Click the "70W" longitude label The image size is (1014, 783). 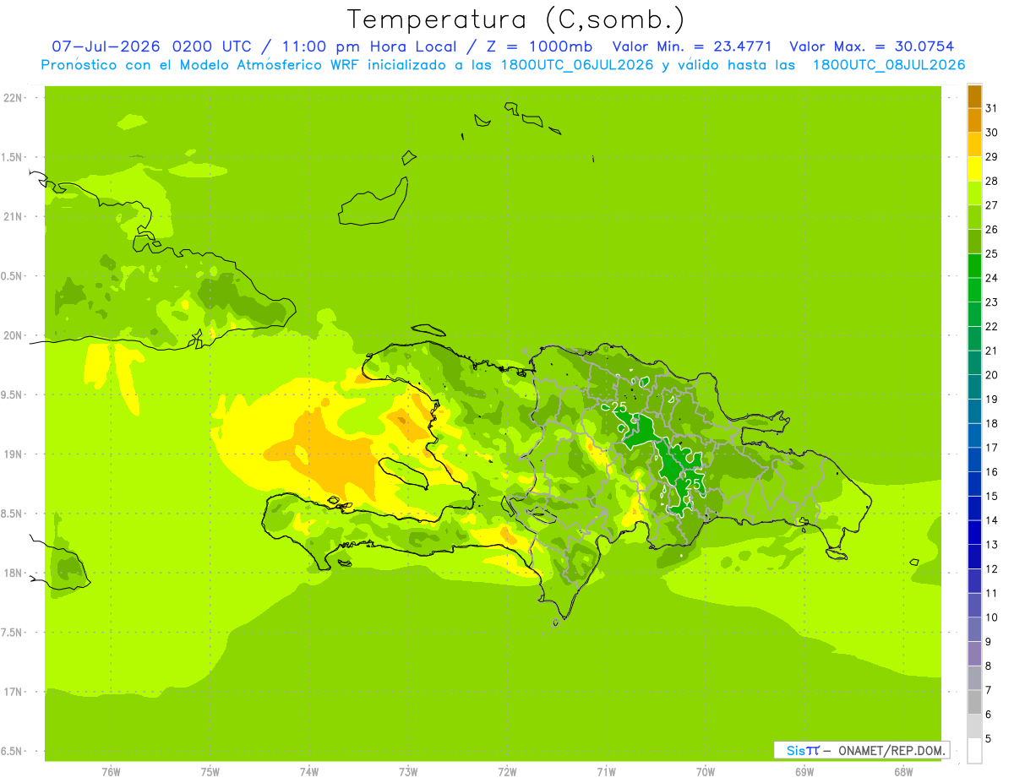tap(706, 772)
